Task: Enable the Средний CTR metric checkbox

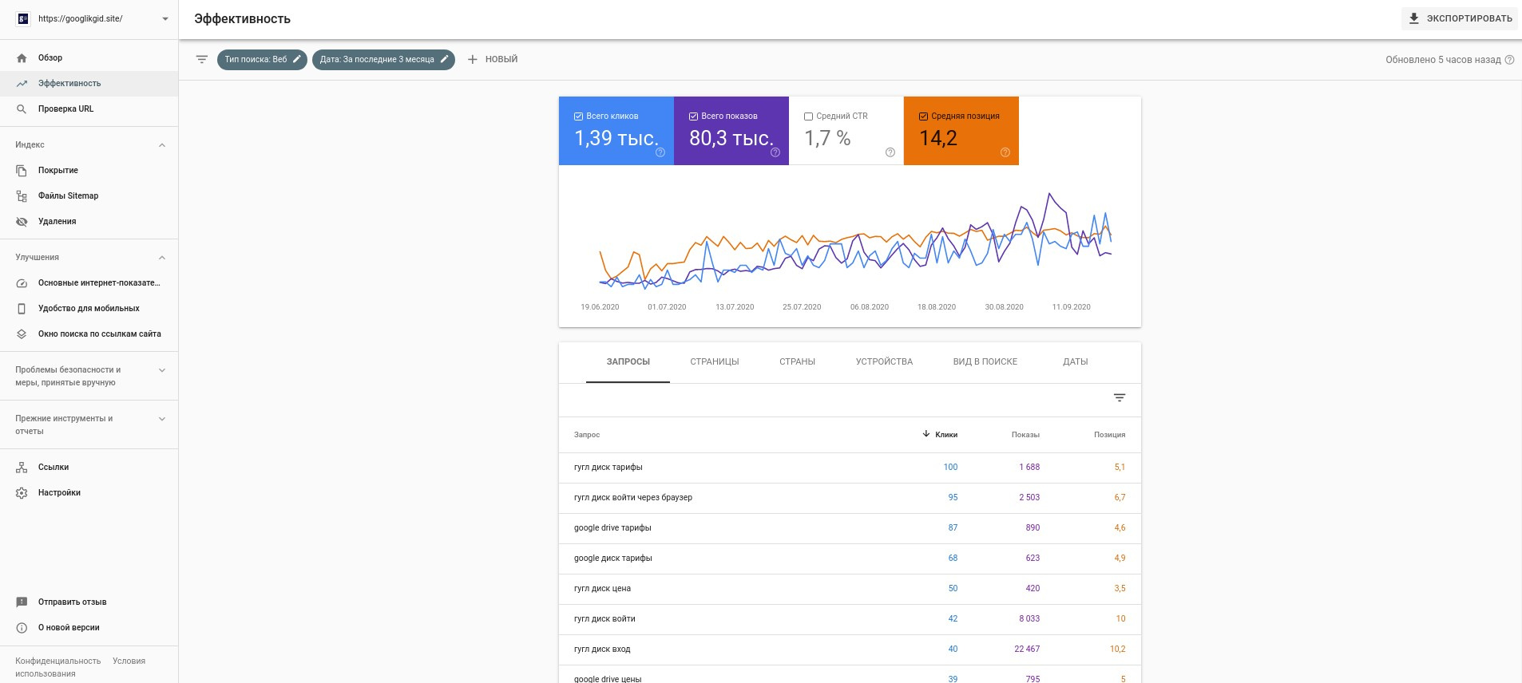Action: [x=808, y=116]
